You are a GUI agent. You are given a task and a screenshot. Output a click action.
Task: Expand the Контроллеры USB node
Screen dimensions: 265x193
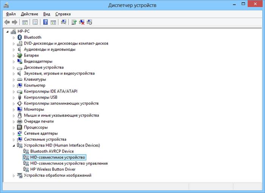[14, 97]
